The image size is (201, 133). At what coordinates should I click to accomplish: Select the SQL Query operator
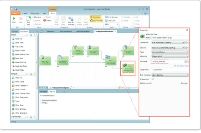(x=18, y=47)
